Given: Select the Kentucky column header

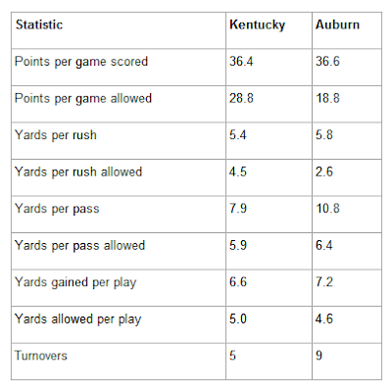Looking at the screenshot, I should point(258,25).
